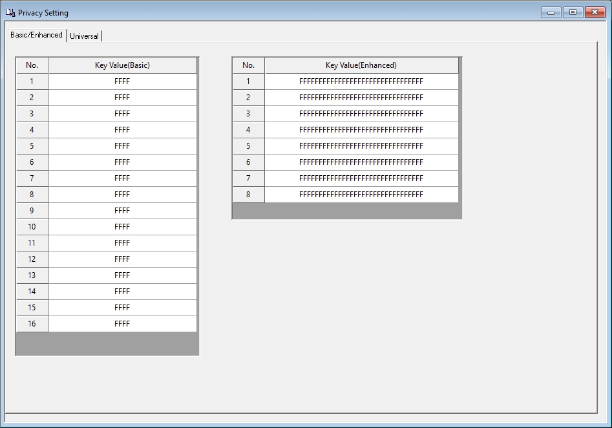The image size is (612, 428).
Task: Edit Key Value(Basic) for row 10
Action: click(x=121, y=226)
